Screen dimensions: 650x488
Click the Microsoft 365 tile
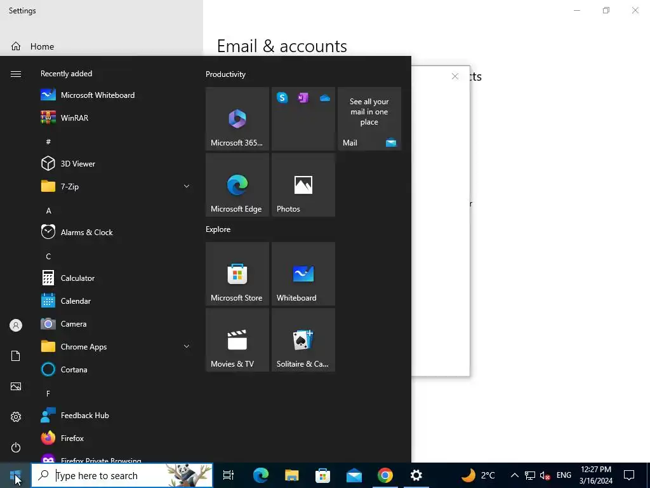pyautogui.click(x=237, y=119)
